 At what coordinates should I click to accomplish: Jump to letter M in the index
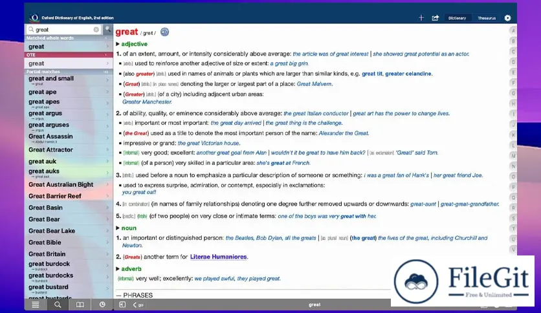tap(513, 156)
